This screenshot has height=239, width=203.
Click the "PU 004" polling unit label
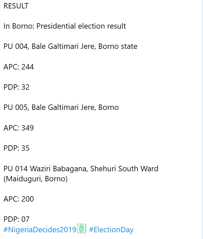15,47
